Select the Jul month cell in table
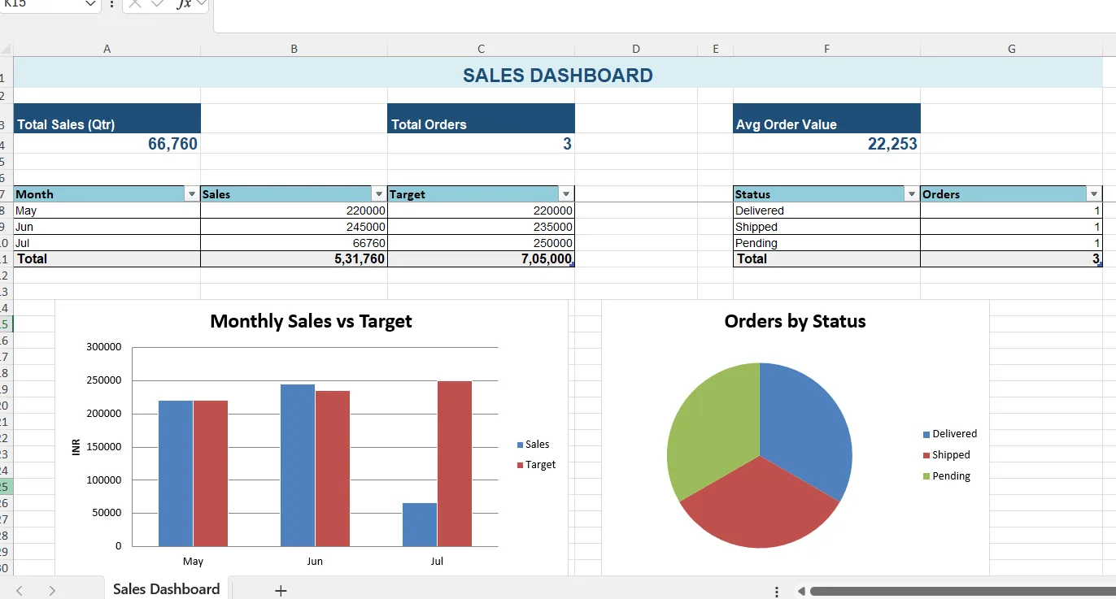This screenshot has height=599, width=1116. 107,243
